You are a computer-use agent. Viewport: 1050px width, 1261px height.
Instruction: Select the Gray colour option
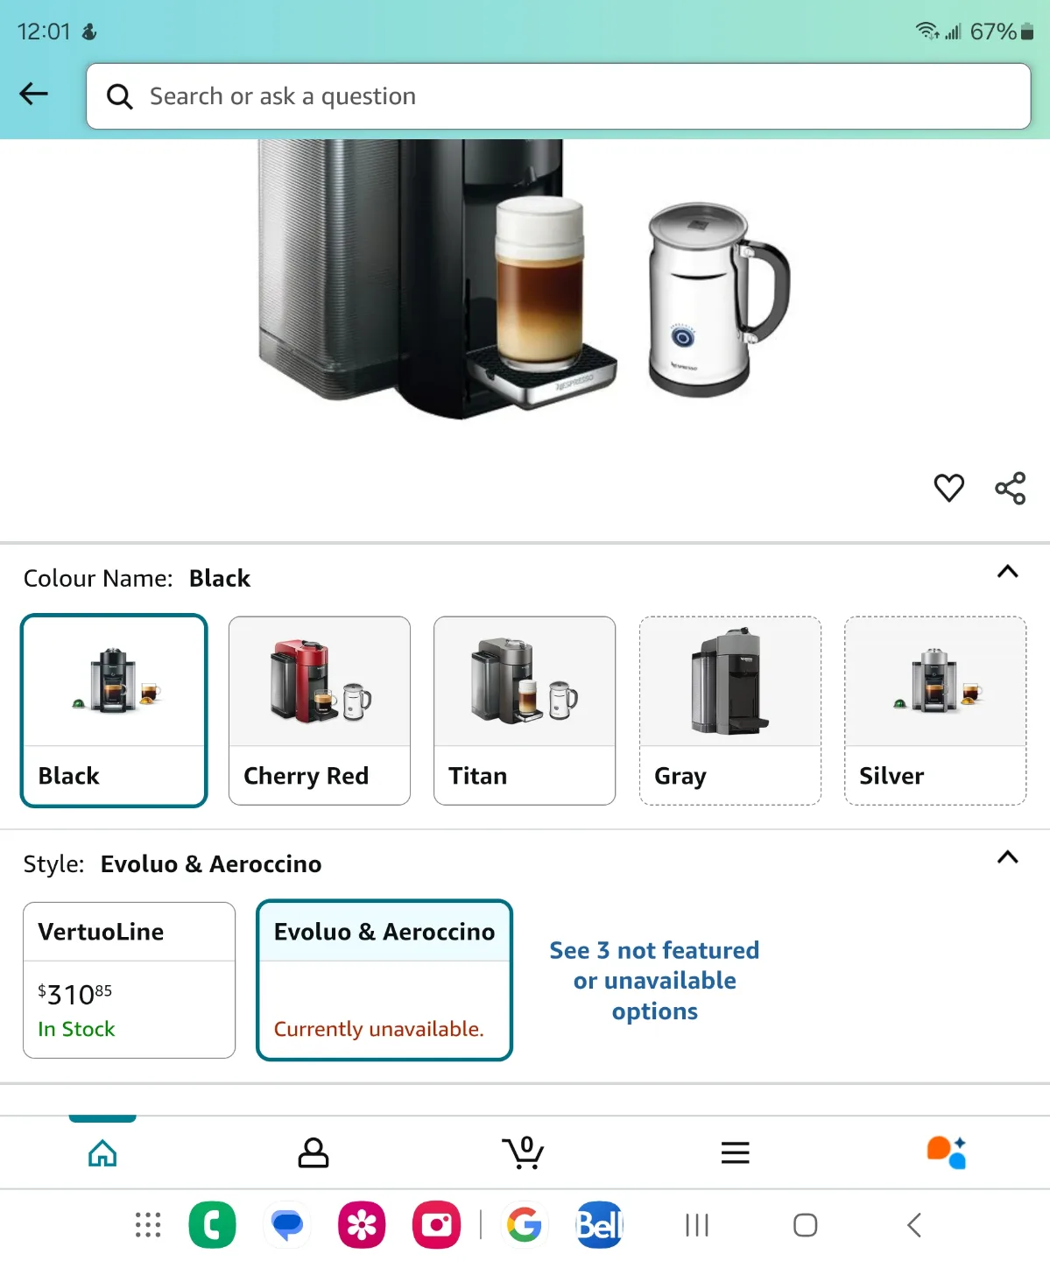[x=730, y=710]
